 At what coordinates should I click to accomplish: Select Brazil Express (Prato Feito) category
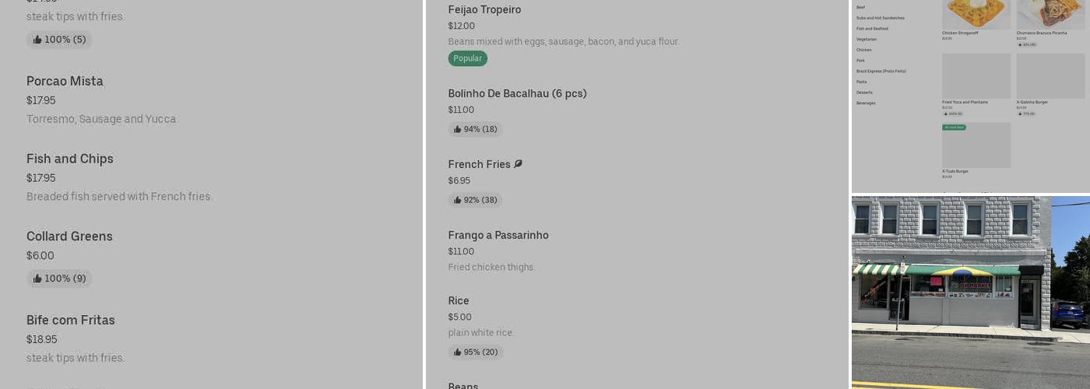(881, 71)
